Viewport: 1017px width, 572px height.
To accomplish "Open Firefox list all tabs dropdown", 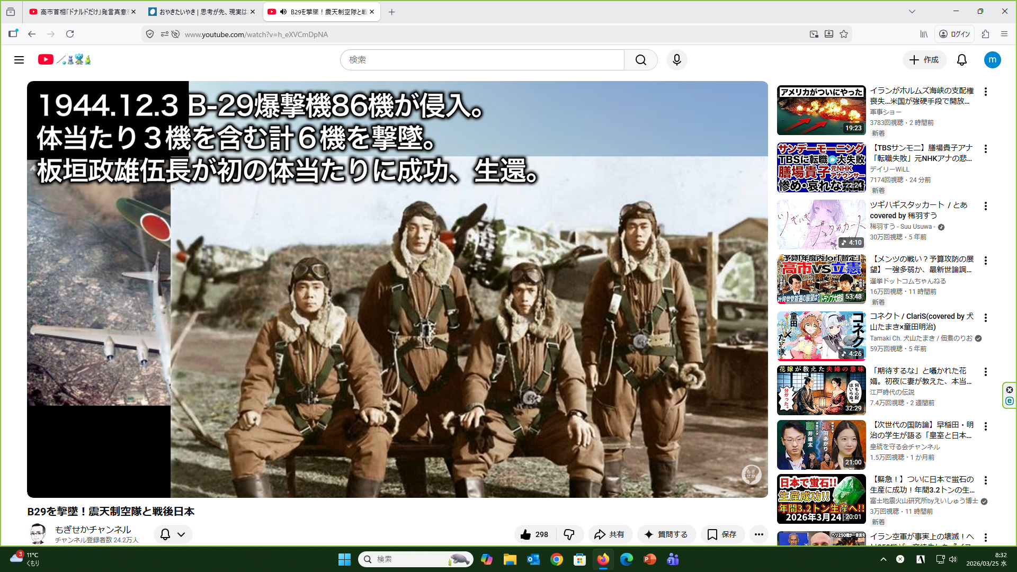I will (912, 12).
